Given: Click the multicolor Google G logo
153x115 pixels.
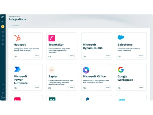Looking at the screenshot, I should click(121, 70).
